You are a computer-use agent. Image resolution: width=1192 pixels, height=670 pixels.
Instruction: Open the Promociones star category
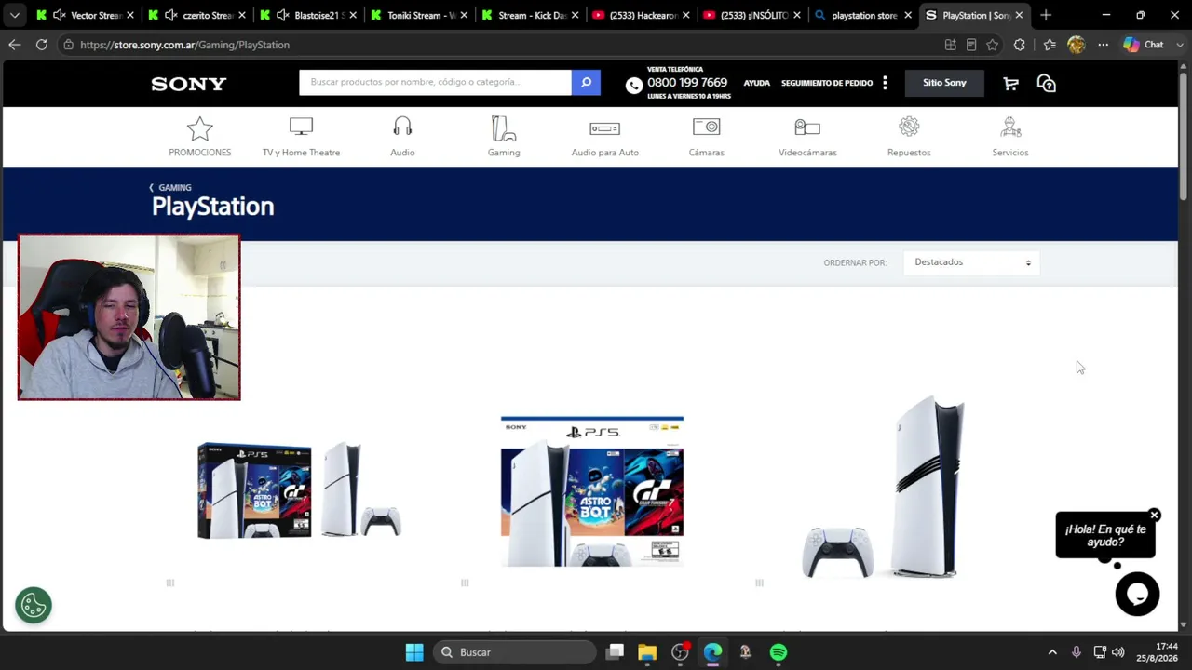pyautogui.click(x=199, y=136)
